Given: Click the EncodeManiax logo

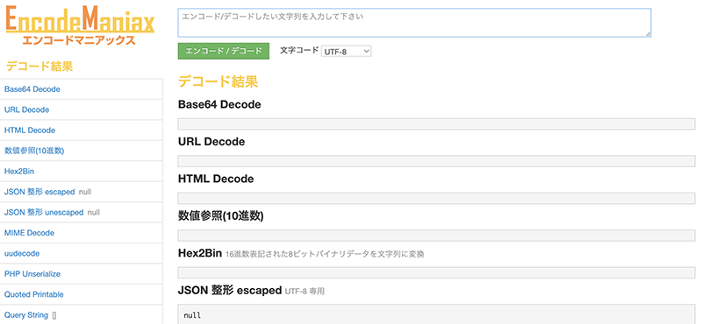Looking at the screenshot, I should click(80, 26).
